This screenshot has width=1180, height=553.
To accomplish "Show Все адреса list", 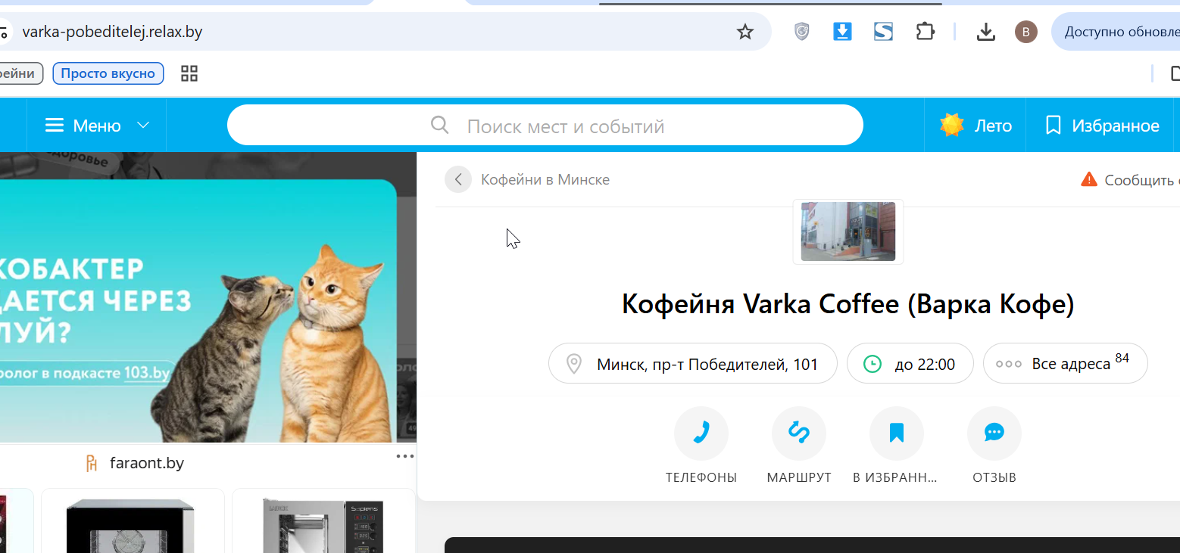I will (1066, 364).
